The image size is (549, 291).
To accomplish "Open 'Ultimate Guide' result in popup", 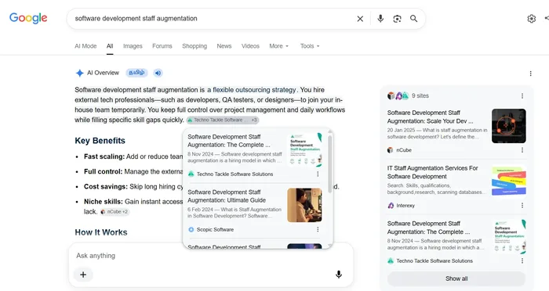I will click(x=227, y=196).
